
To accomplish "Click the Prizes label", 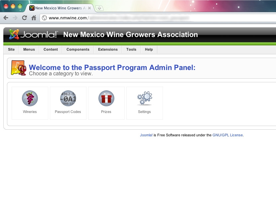I will click(106, 112).
